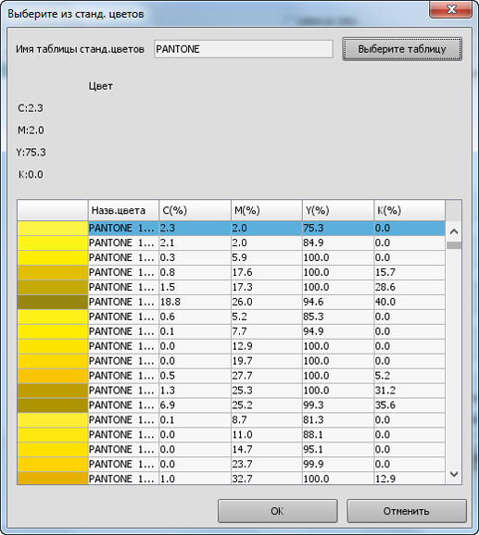The height and width of the screenshot is (535, 479).
Task: Click the K value 28.6 cell
Action: tap(410, 287)
